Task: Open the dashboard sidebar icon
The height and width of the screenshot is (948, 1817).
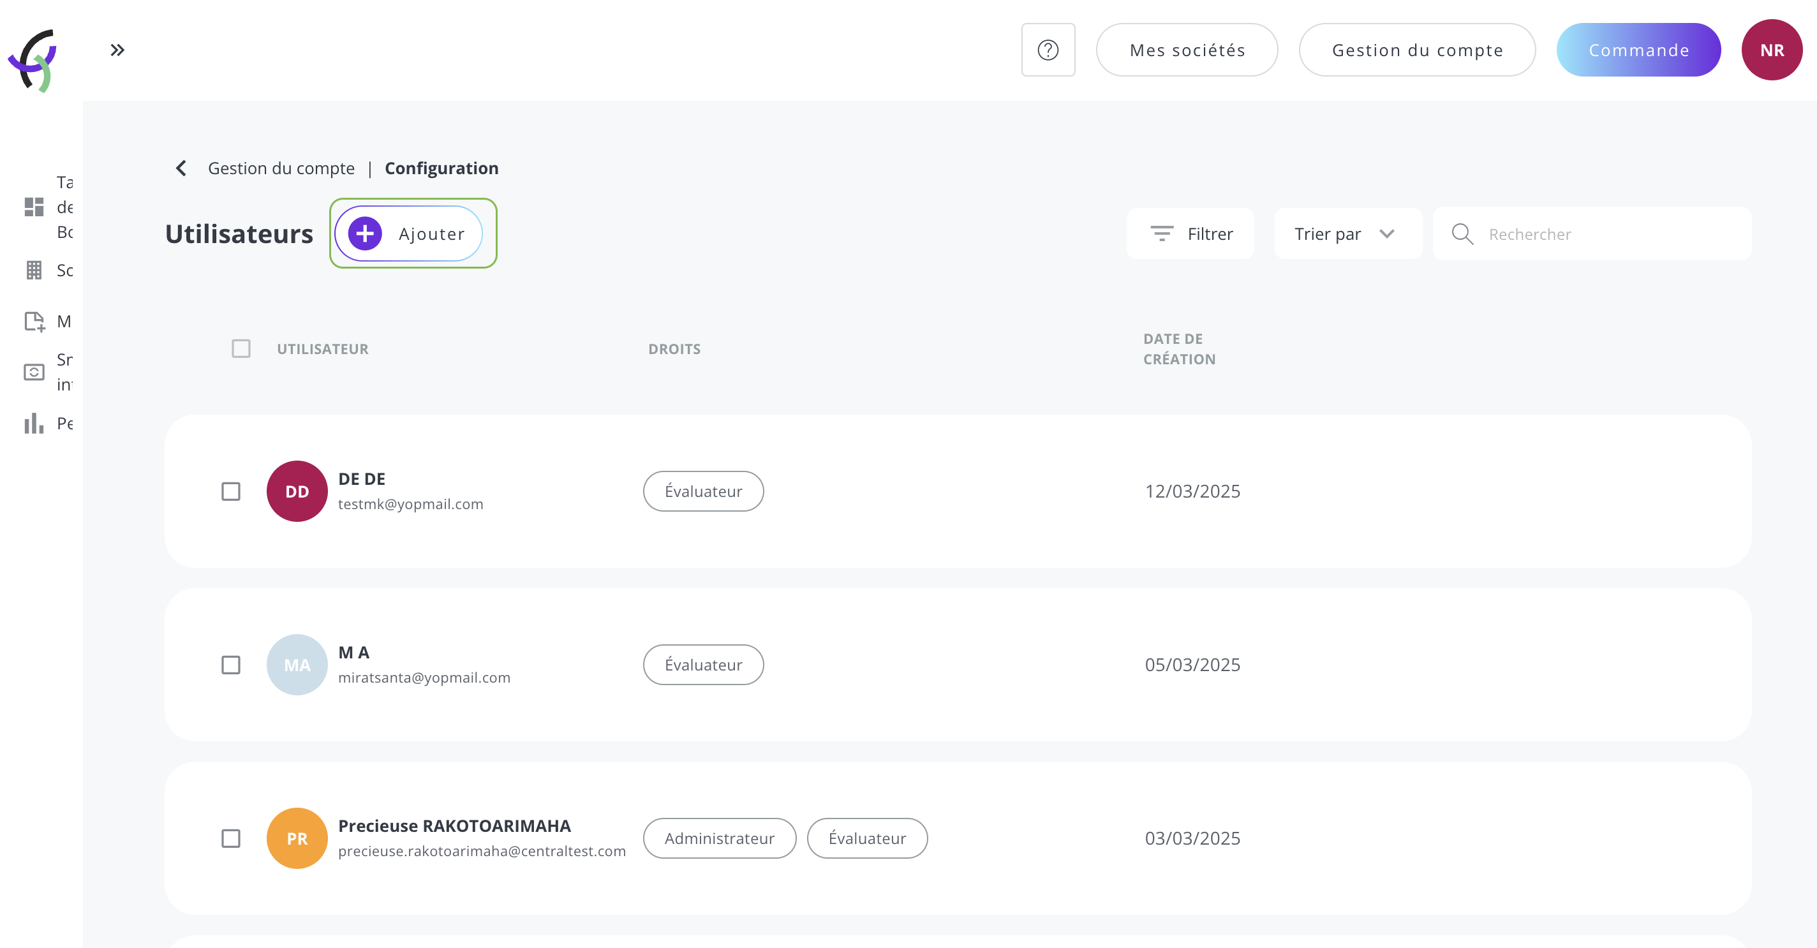Action: point(34,207)
